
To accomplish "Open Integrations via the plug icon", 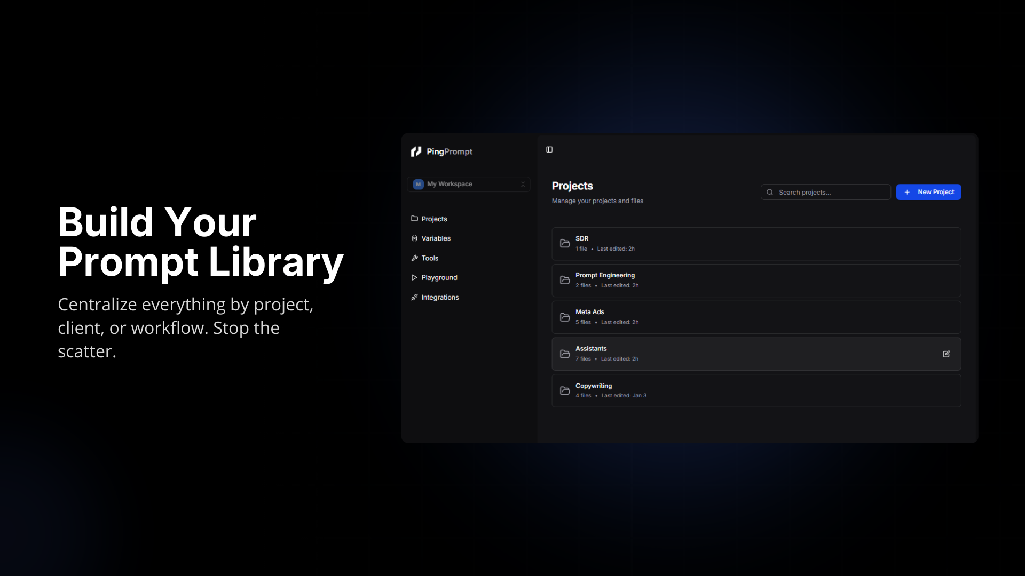I will point(415,297).
